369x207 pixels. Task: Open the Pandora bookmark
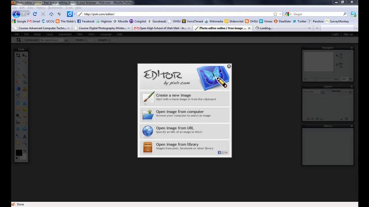pyautogui.click(x=316, y=21)
